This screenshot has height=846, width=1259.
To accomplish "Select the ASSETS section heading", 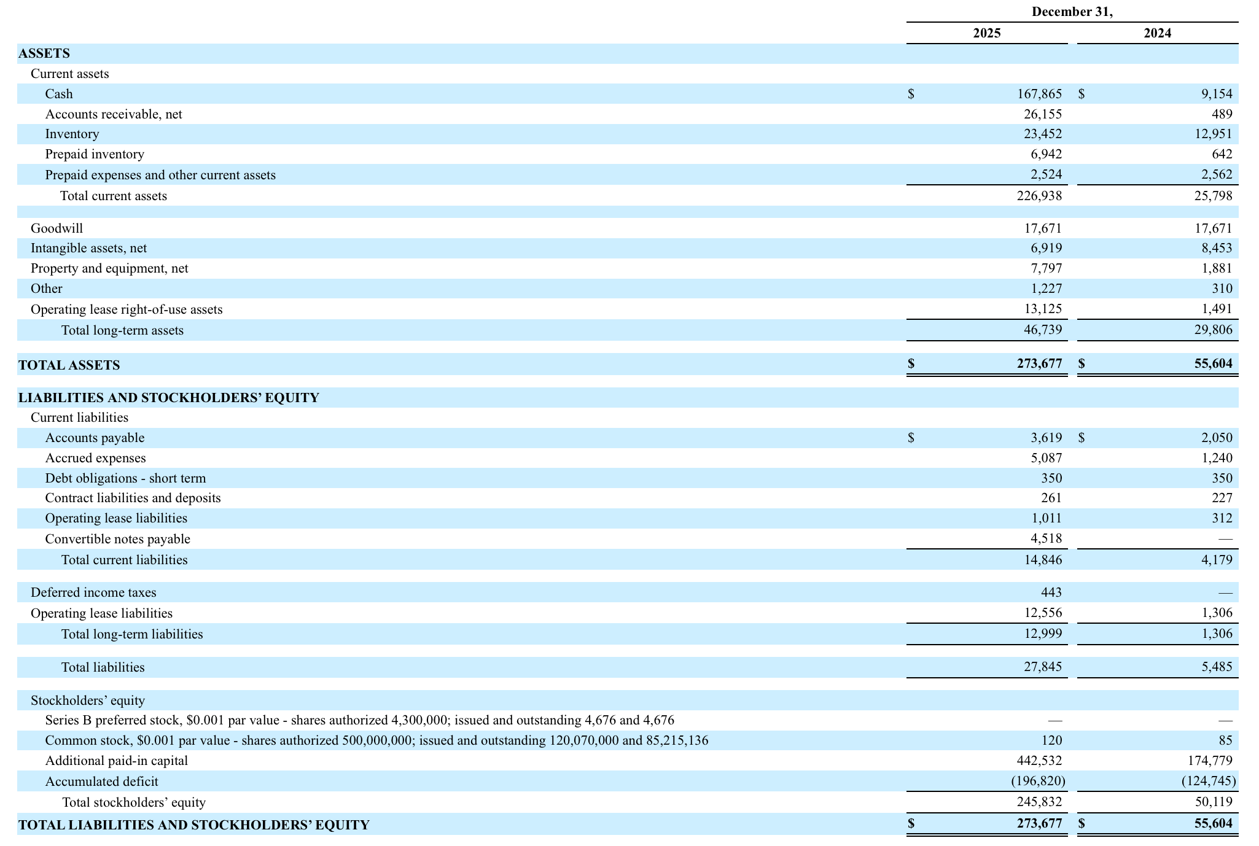I will tap(44, 53).
